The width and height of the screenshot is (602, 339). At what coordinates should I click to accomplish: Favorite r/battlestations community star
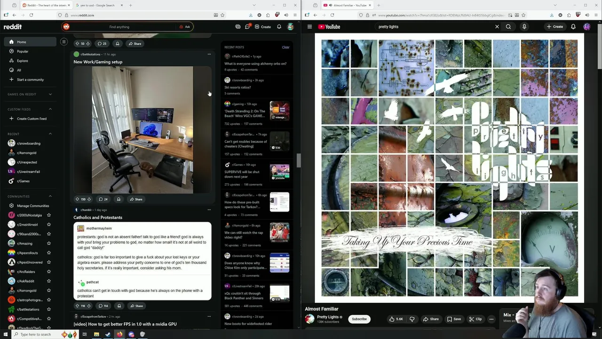[48, 309]
